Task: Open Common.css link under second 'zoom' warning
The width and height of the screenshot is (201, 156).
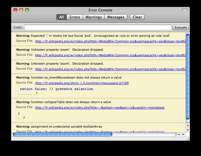Action: click(x=110, y=69)
